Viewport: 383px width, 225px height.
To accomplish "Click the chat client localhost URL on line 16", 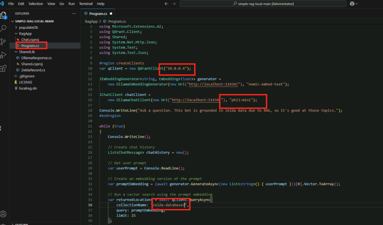I will [195, 100].
